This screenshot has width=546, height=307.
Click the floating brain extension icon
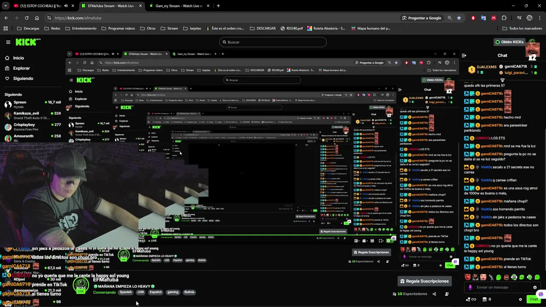pyautogui.click(x=541, y=294)
